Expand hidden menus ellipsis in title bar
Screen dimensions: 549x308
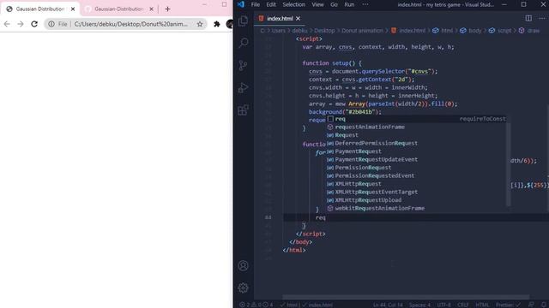365,4
